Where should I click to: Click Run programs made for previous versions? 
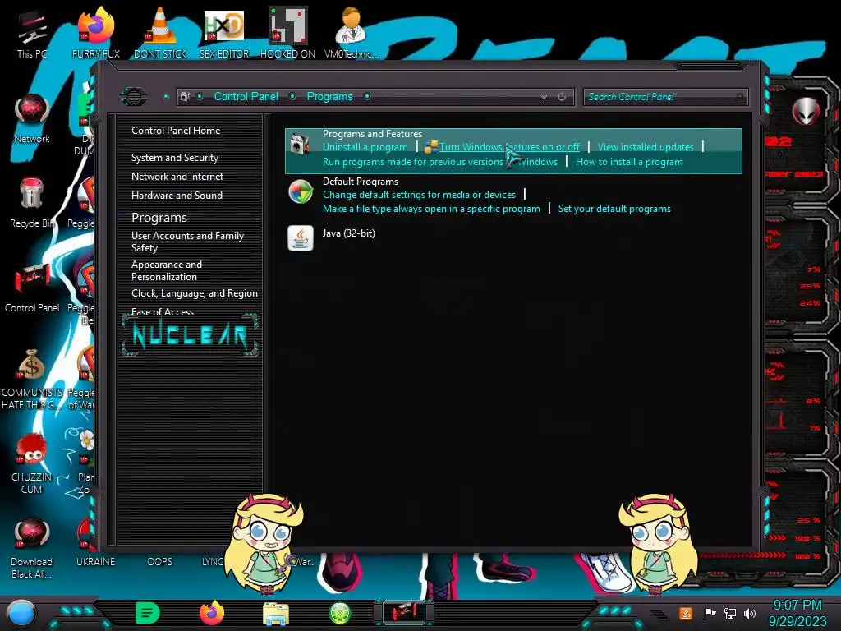point(440,162)
